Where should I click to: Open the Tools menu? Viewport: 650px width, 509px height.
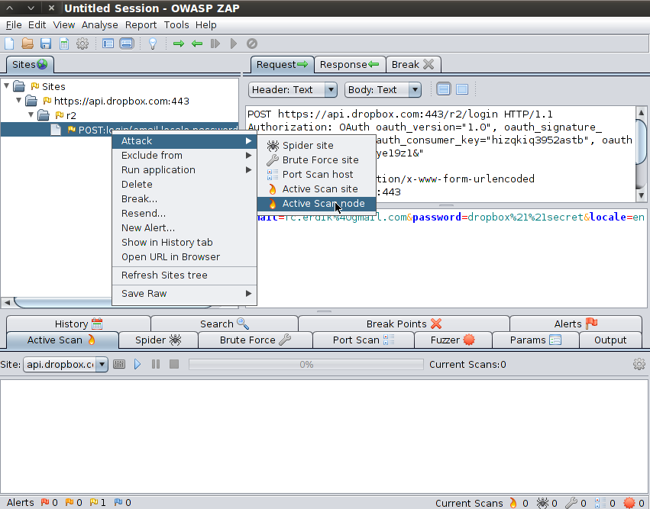(x=176, y=25)
